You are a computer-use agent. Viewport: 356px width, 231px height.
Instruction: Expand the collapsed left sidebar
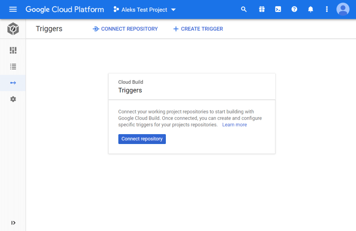13,223
